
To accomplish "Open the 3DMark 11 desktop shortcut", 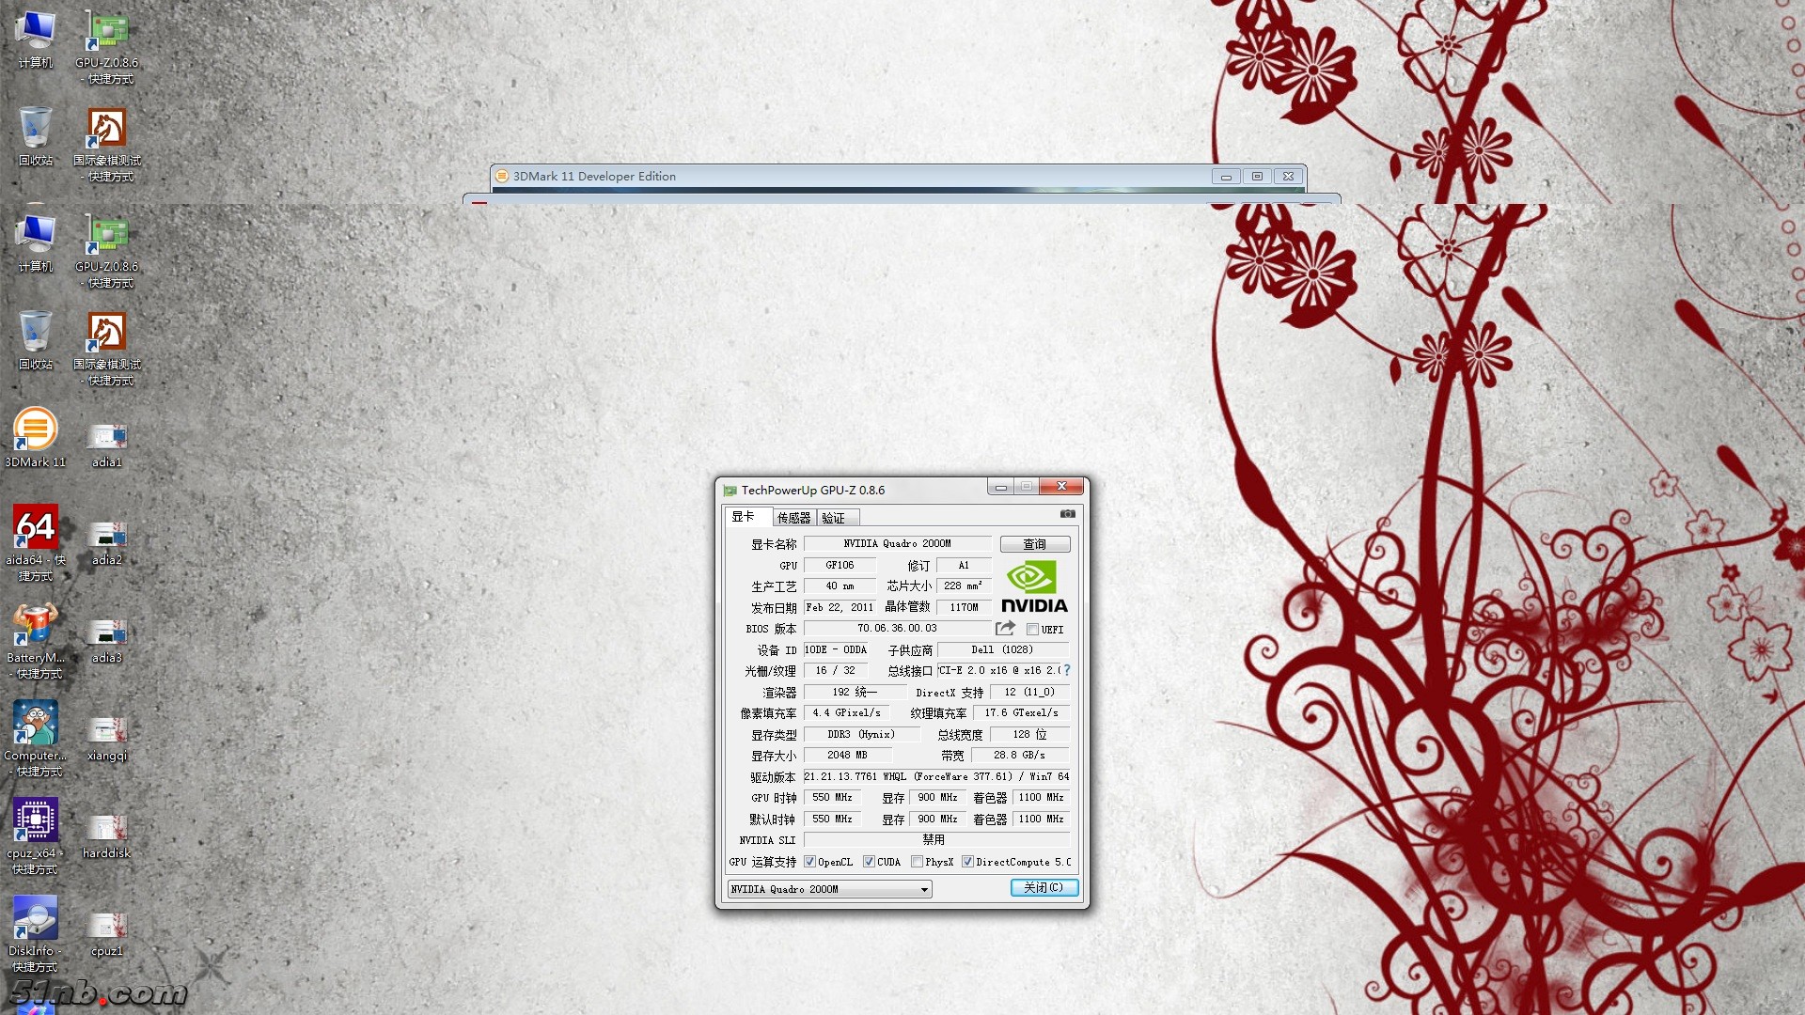I will tap(35, 430).
